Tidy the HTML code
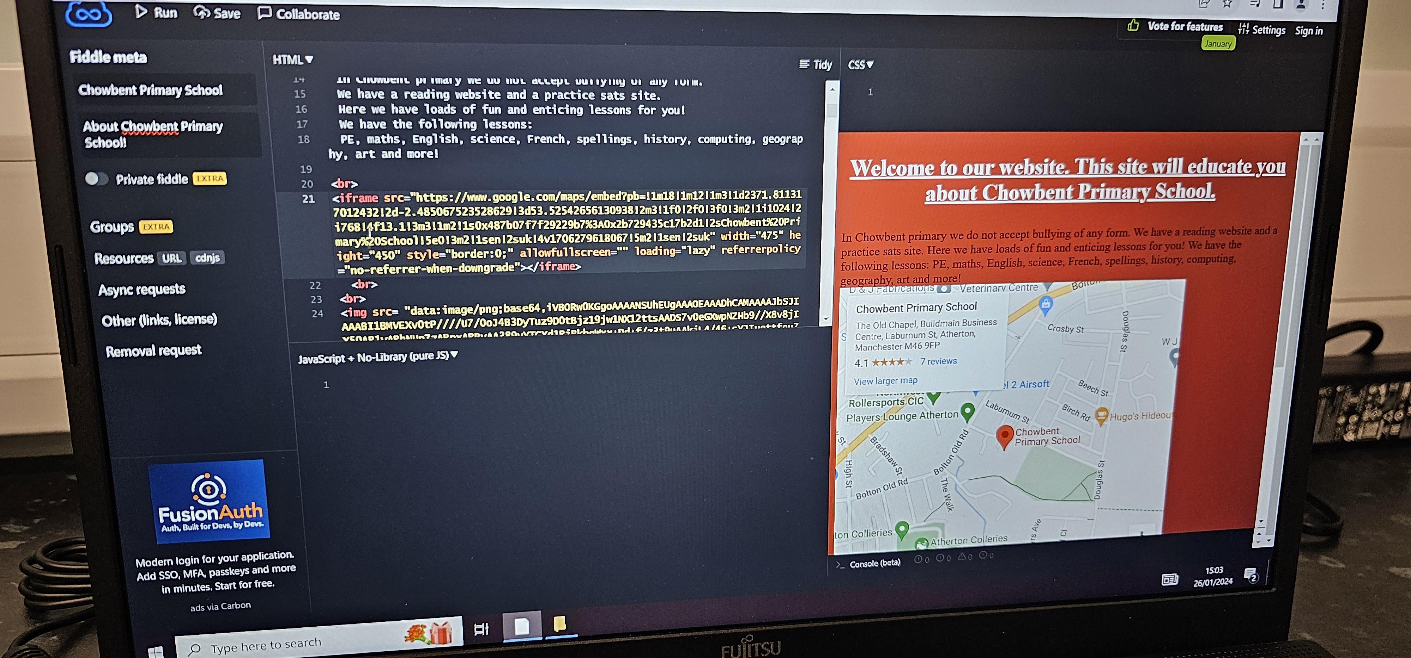The height and width of the screenshot is (658, 1411). point(816,64)
